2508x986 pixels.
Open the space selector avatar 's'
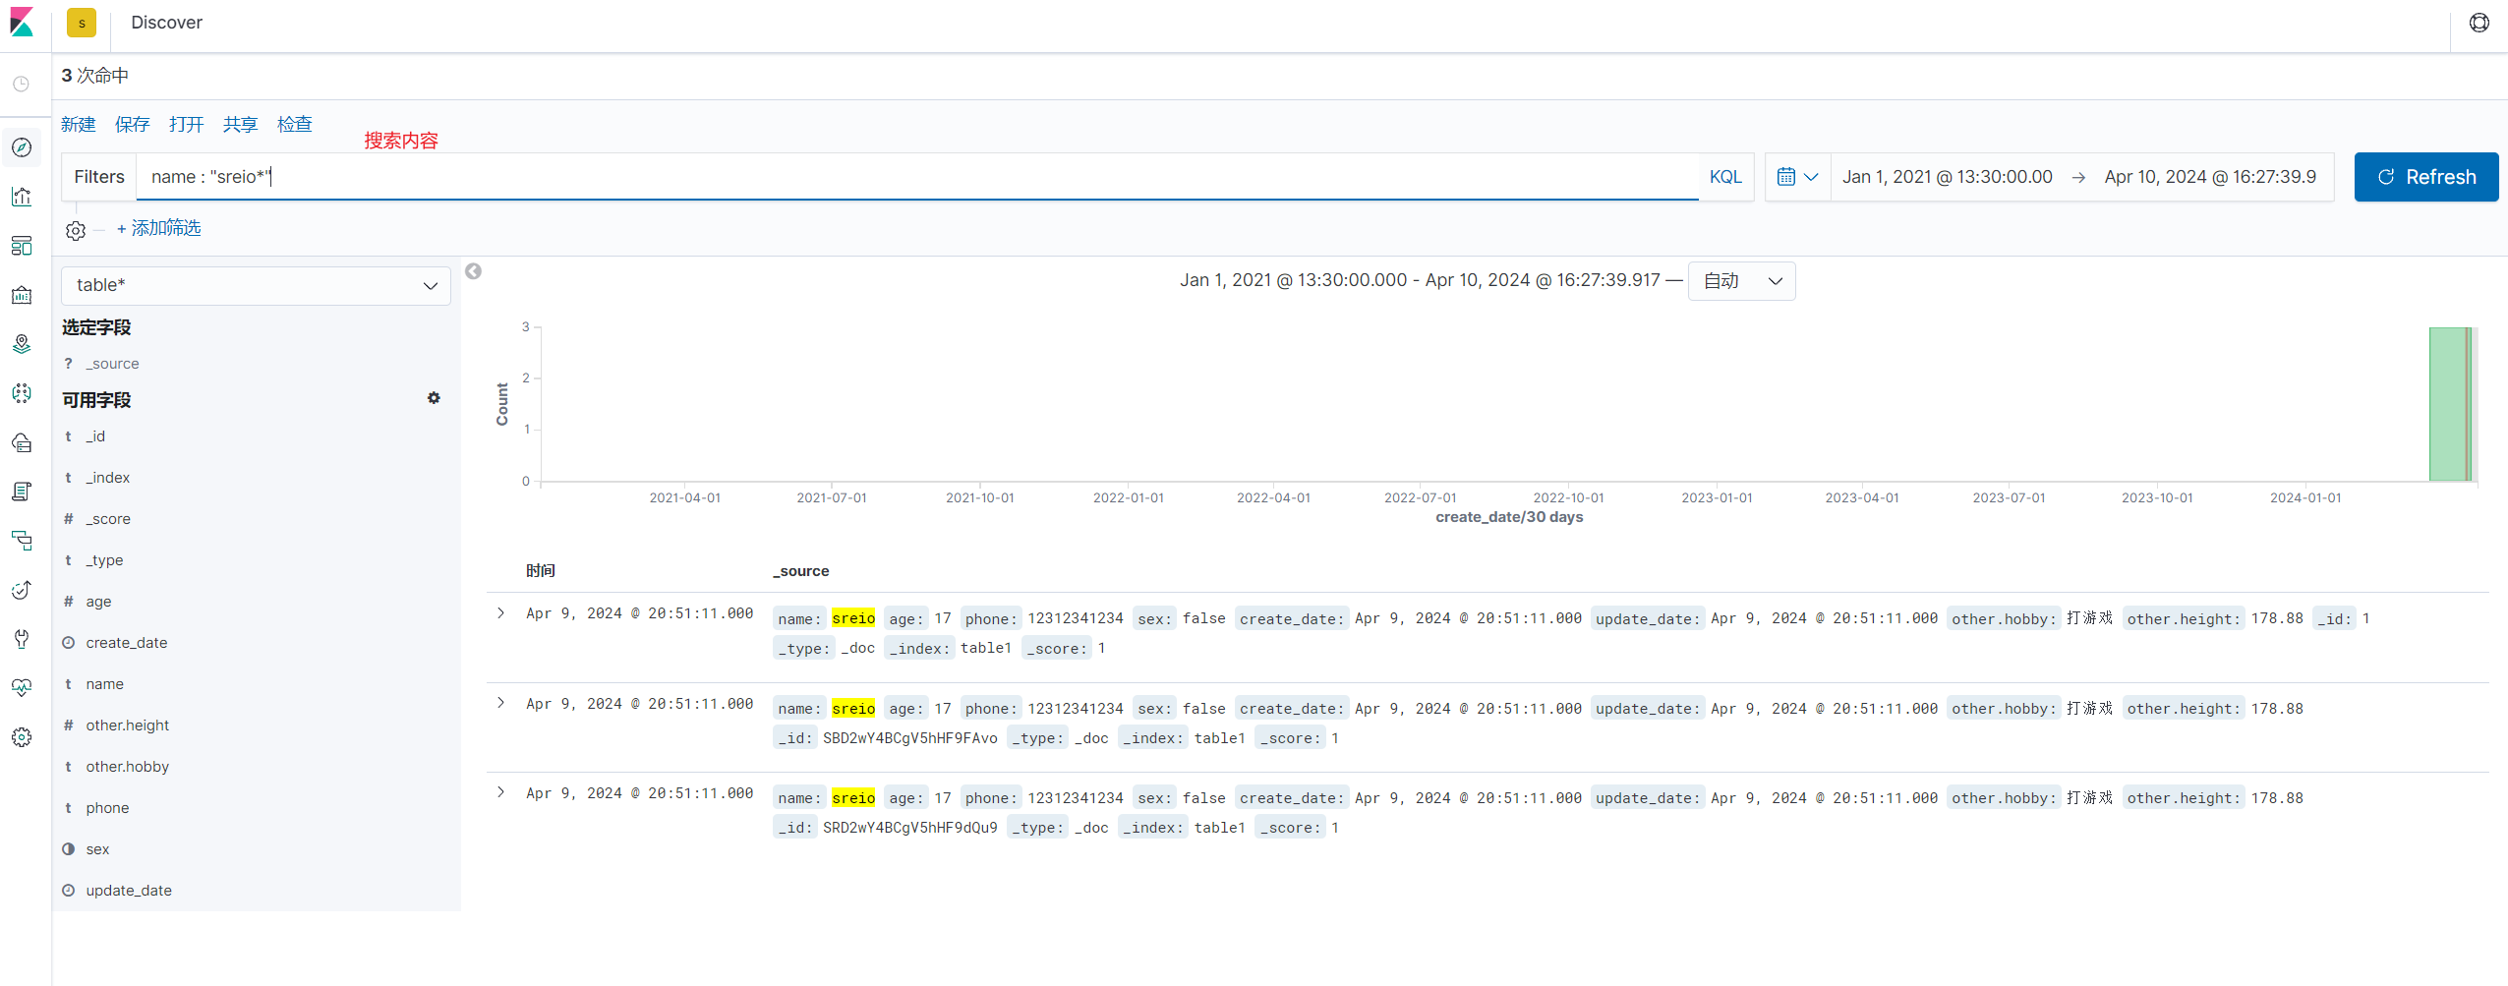[x=82, y=23]
